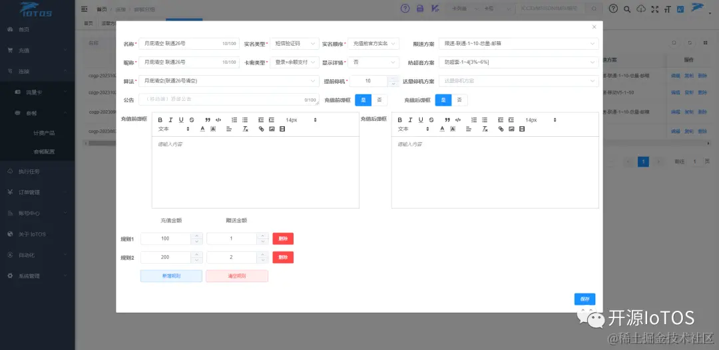The image size is (719, 350).
Task: Select 否 for the 充值前弹框 option
Action: coord(379,100)
